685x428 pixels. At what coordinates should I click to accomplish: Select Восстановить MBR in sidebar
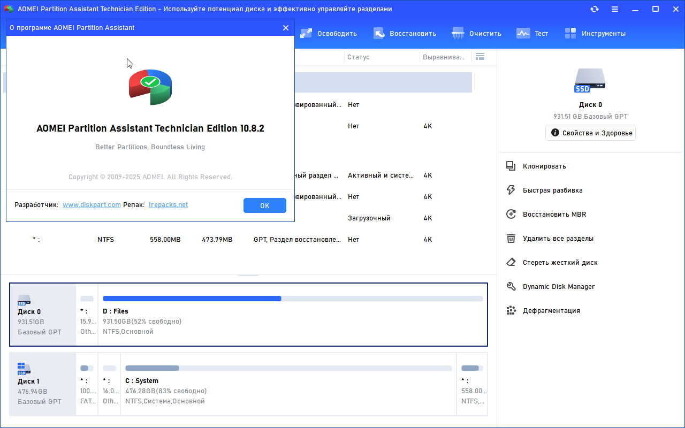tap(554, 214)
